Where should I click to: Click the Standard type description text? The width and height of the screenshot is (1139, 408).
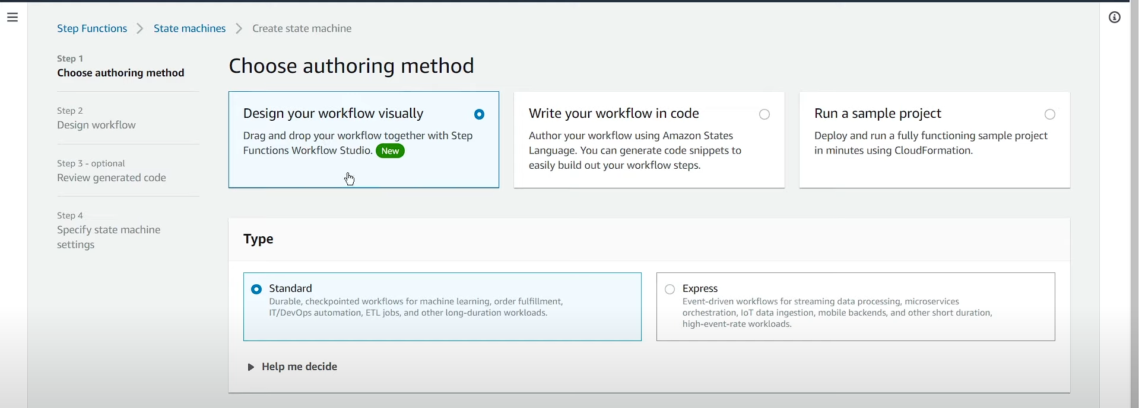pyautogui.click(x=416, y=307)
